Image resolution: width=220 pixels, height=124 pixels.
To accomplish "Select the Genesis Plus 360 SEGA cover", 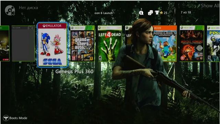I will [53, 45].
